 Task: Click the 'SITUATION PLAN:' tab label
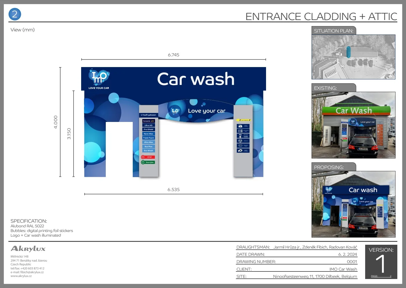[x=334, y=31]
